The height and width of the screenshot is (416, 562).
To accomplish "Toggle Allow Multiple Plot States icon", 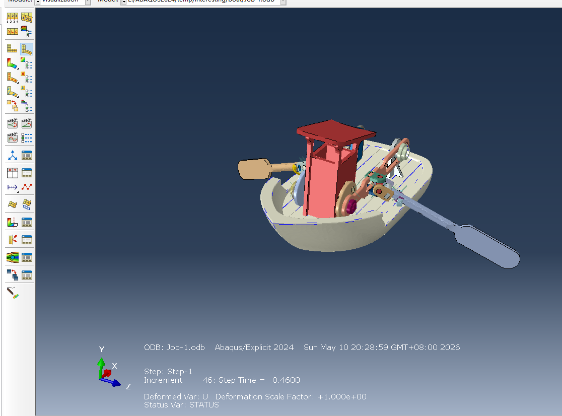I will click(x=12, y=106).
